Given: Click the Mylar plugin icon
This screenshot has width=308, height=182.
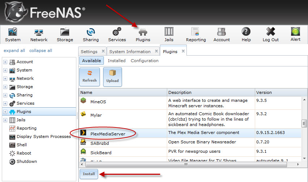Looking at the screenshot, I should coord(83,114).
